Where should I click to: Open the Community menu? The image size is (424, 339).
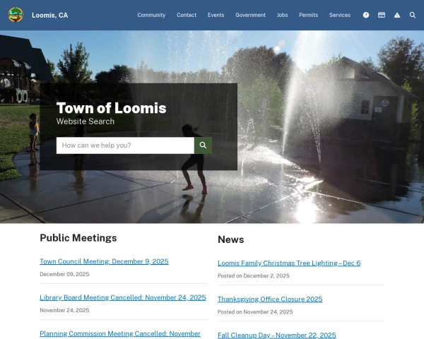point(151,15)
